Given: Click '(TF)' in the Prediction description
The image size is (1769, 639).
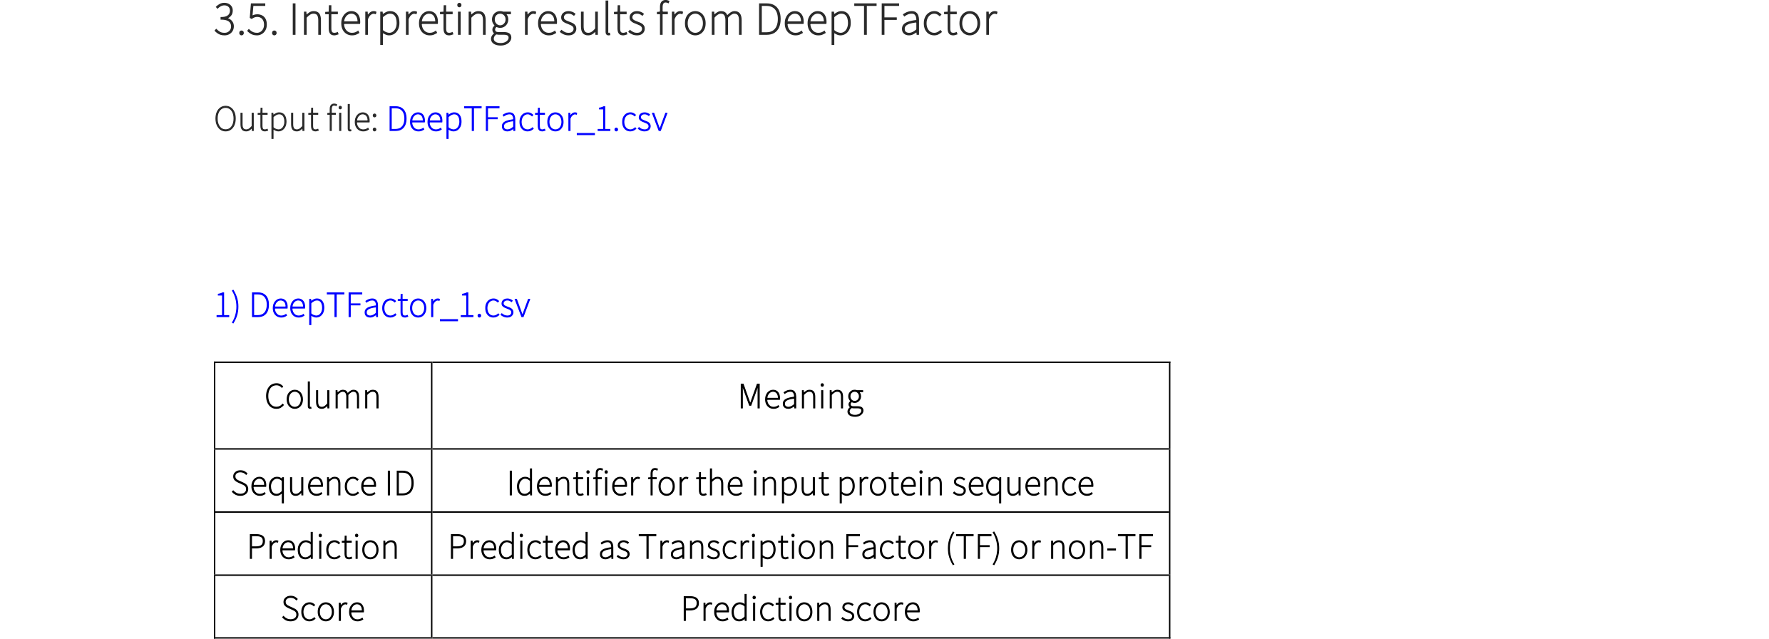Looking at the screenshot, I should click(x=974, y=547).
